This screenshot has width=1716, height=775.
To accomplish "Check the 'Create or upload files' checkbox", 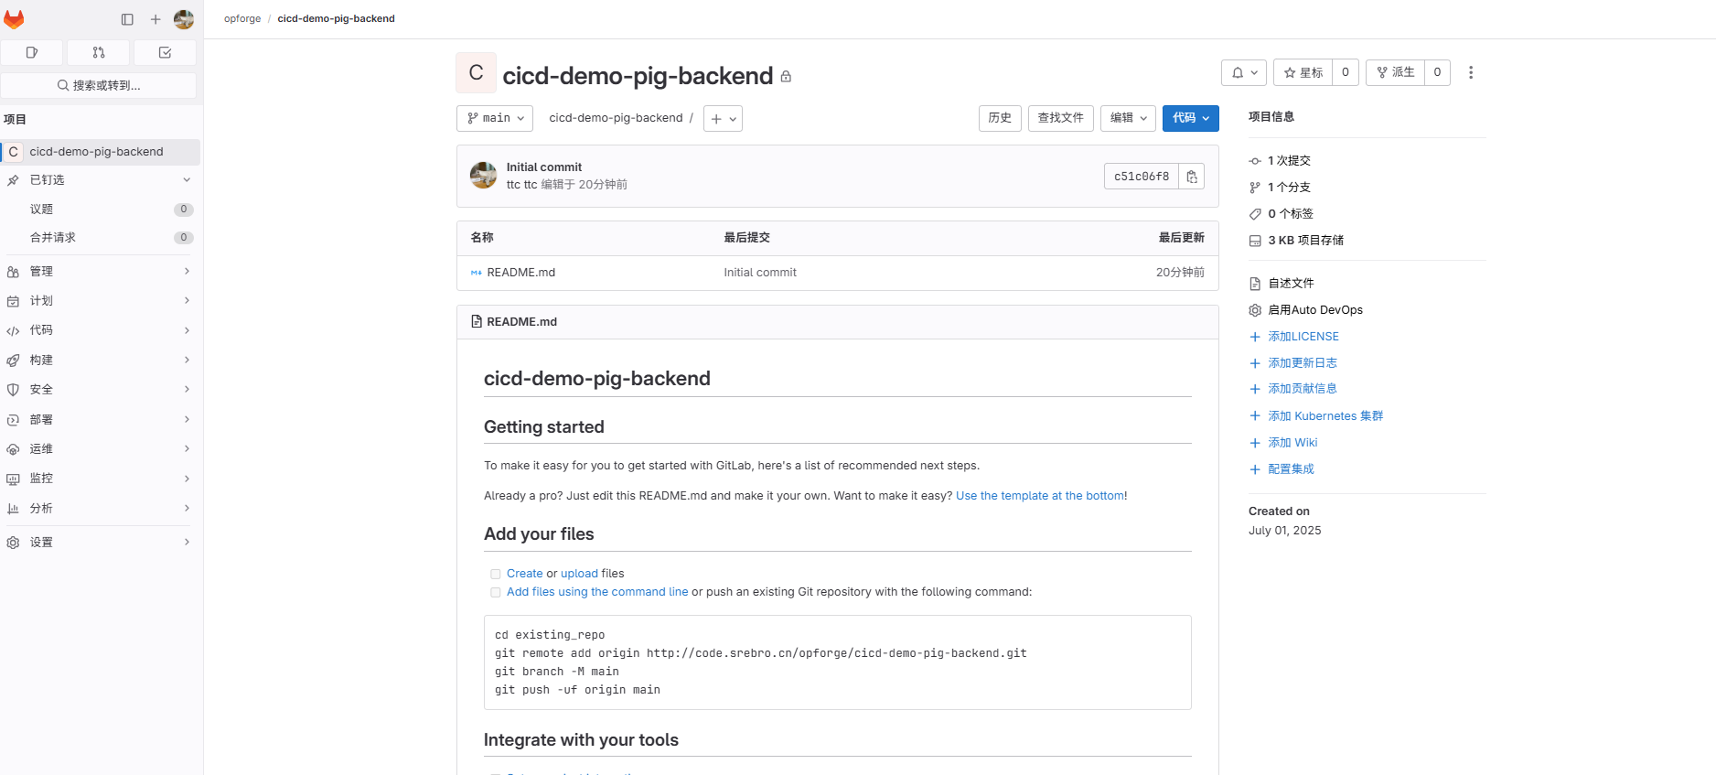I will point(496,575).
